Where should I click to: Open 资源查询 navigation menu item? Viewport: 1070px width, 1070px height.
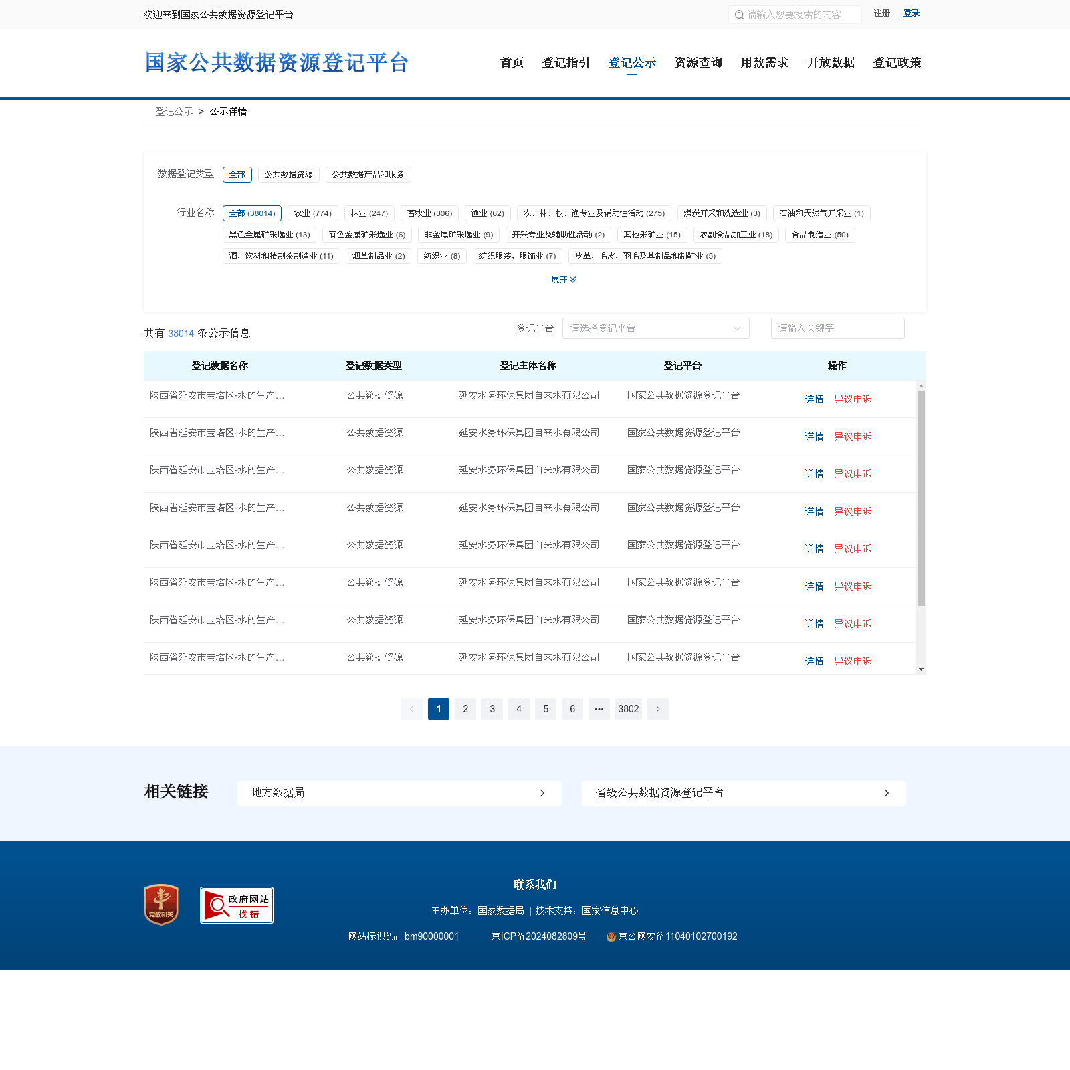click(698, 63)
